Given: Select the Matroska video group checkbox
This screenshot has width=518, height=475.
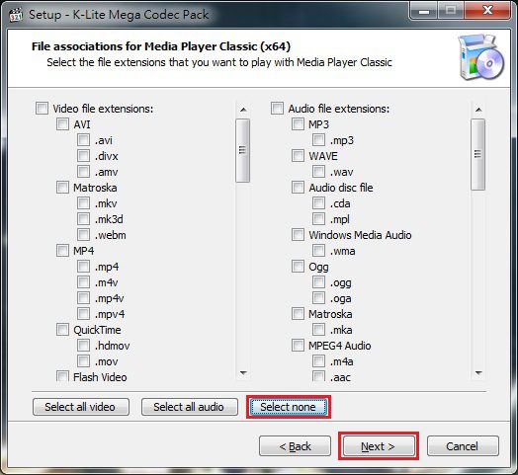Looking at the screenshot, I should [62, 188].
